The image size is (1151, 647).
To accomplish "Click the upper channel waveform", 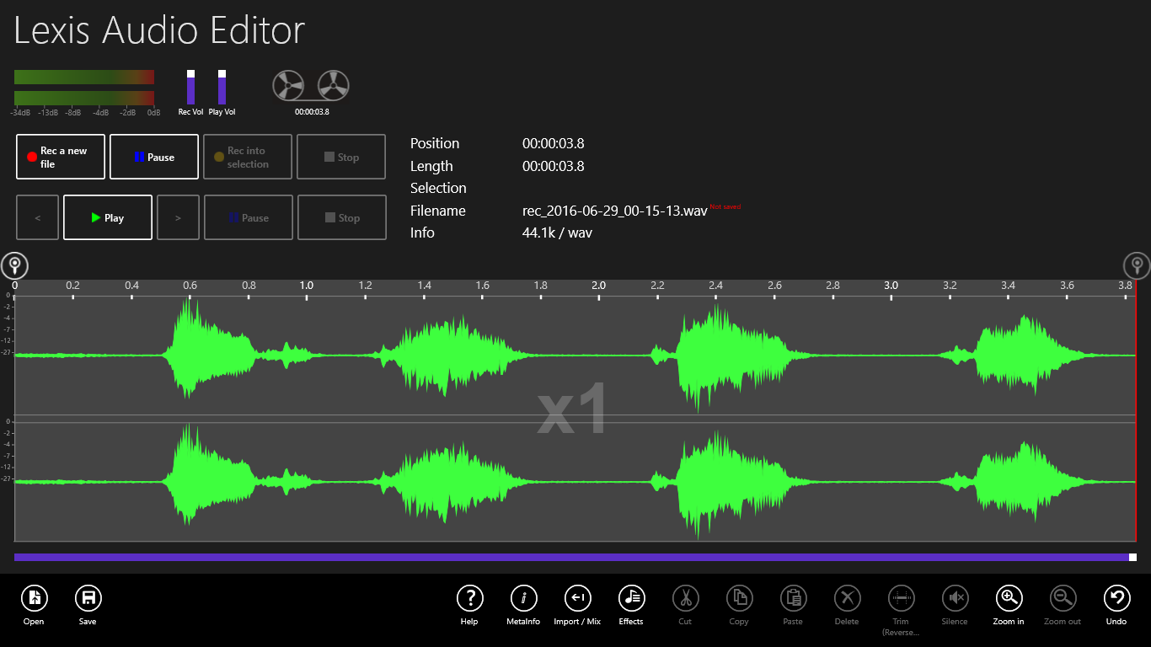I will pyautogui.click(x=575, y=355).
